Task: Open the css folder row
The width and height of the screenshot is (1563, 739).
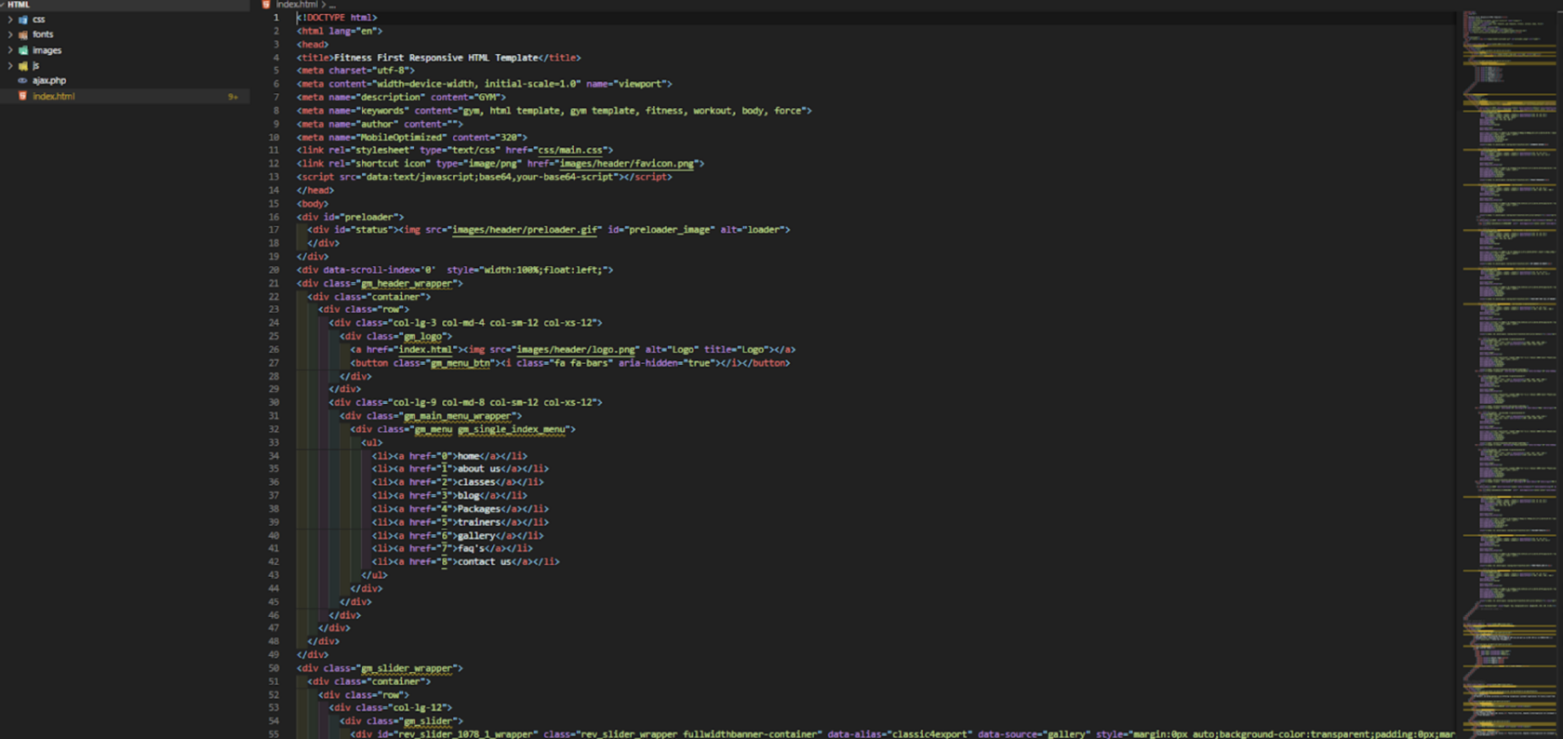Action: tap(125, 20)
